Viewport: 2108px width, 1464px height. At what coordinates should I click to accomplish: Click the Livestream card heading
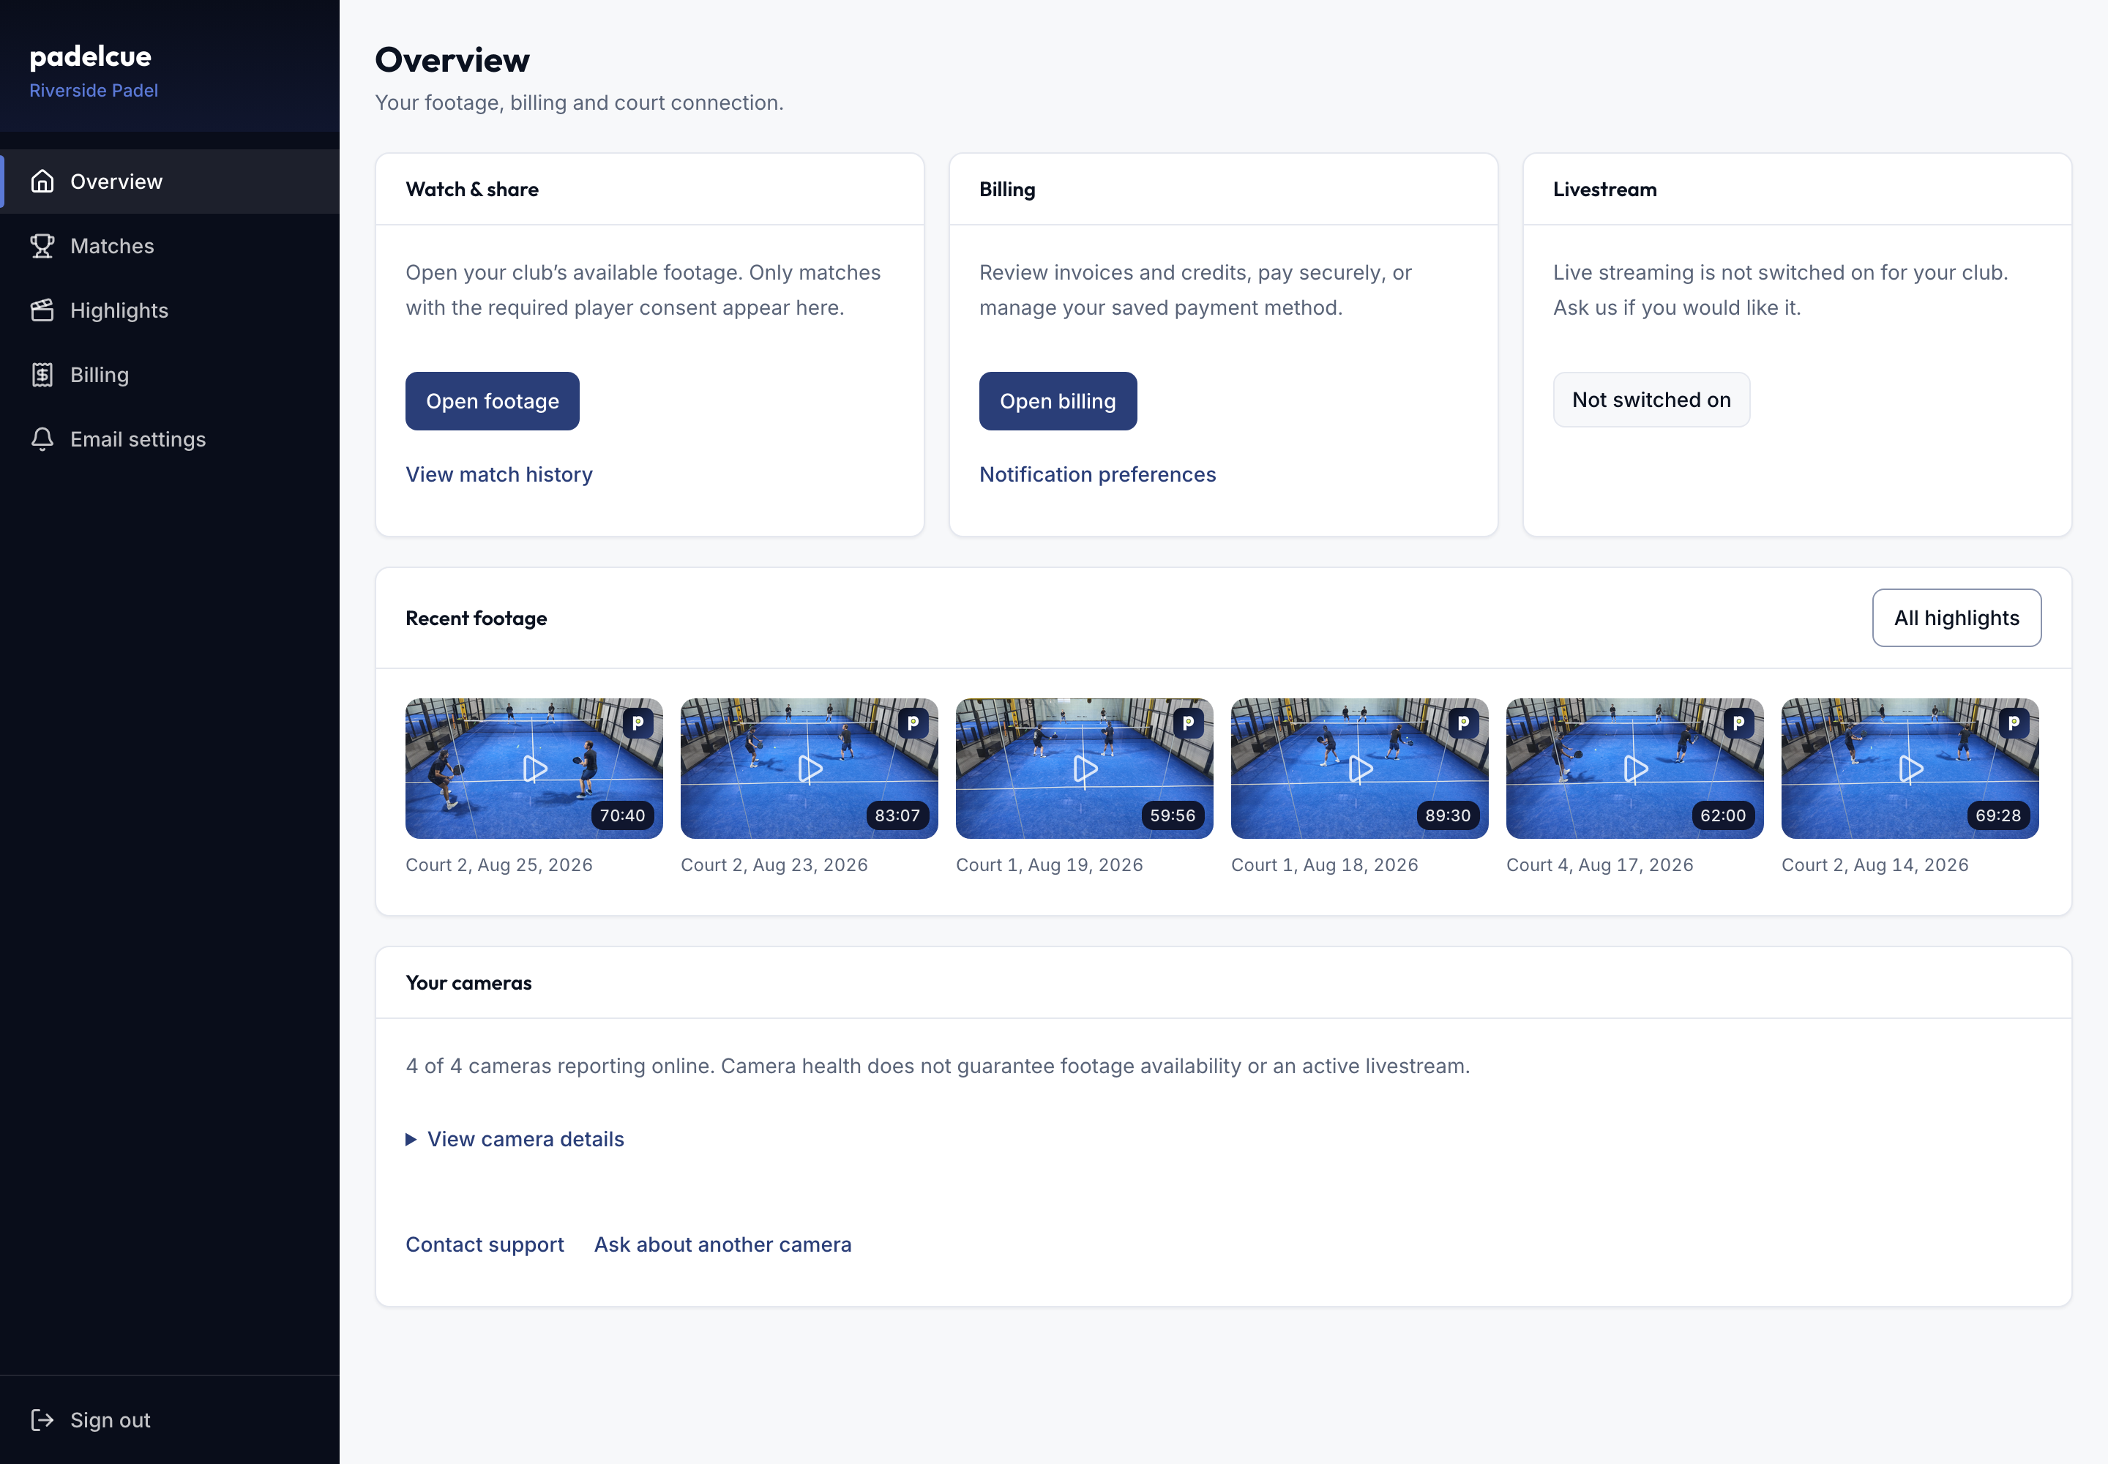coord(1604,189)
